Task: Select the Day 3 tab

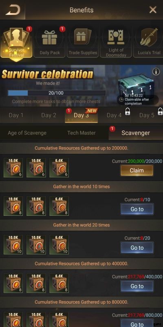Action: pos(81,115)
